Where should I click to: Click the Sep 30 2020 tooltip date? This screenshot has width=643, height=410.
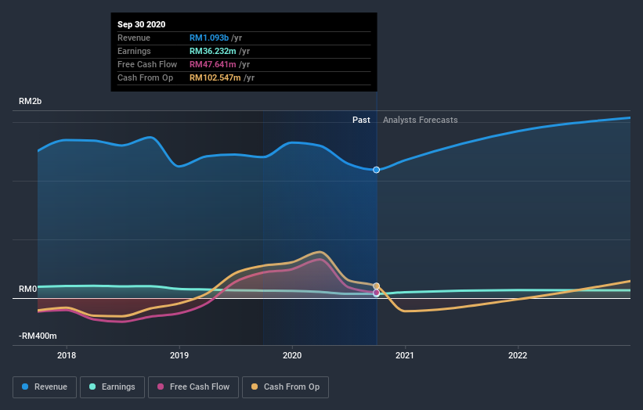point(142,24)
